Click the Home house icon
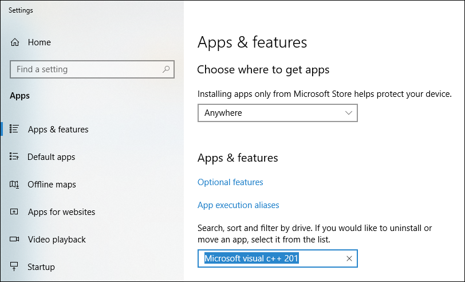Image resolution: width=465 pixels, height=282 pixels. (15, 42)
